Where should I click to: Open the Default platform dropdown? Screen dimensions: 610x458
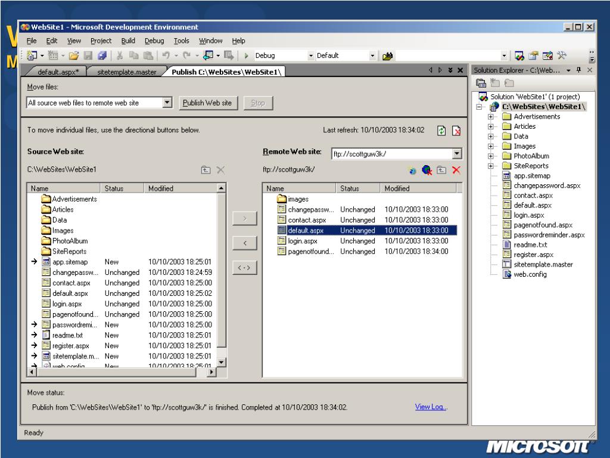(372, 55)
